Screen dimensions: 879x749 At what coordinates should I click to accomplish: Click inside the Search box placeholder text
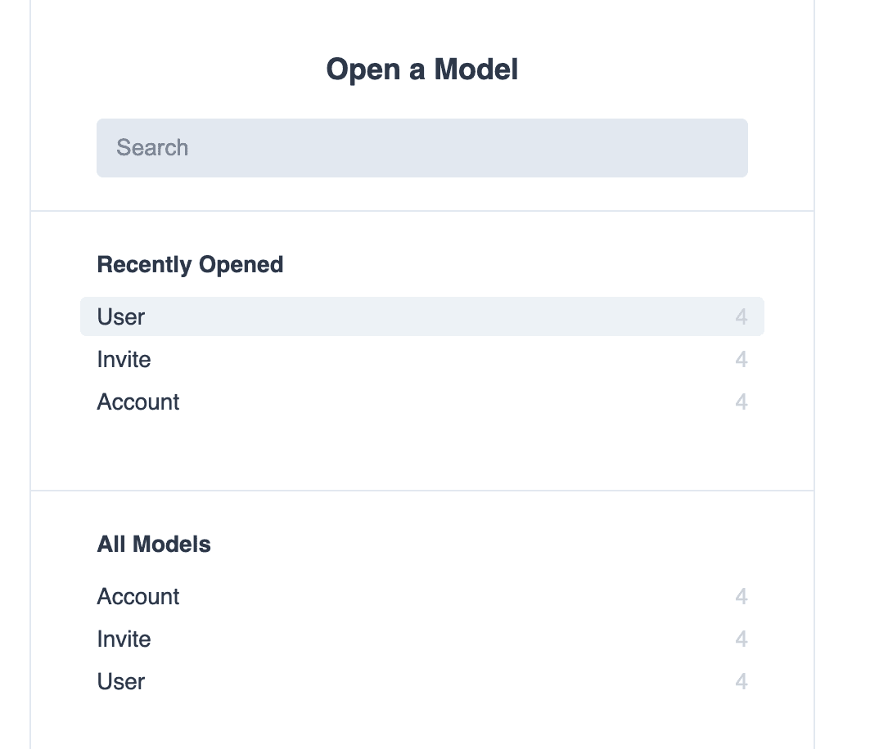pos(152,147)
